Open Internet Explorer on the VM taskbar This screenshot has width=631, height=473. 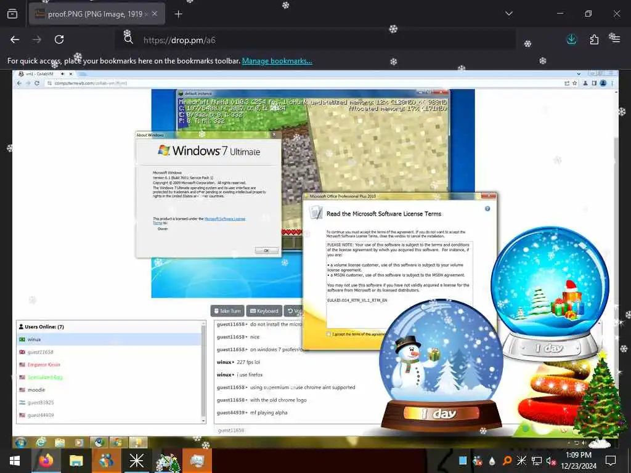pos(41,443)
